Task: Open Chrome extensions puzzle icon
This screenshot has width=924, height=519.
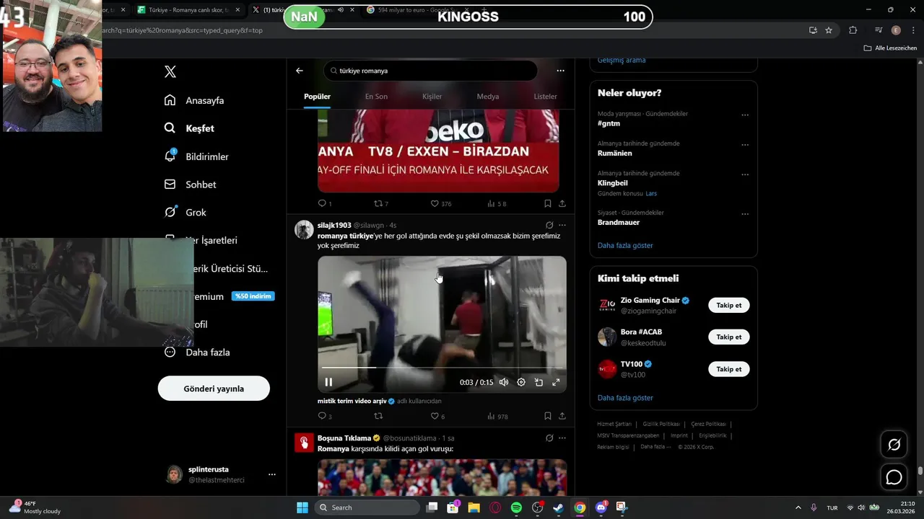Action: pos(853,30)
